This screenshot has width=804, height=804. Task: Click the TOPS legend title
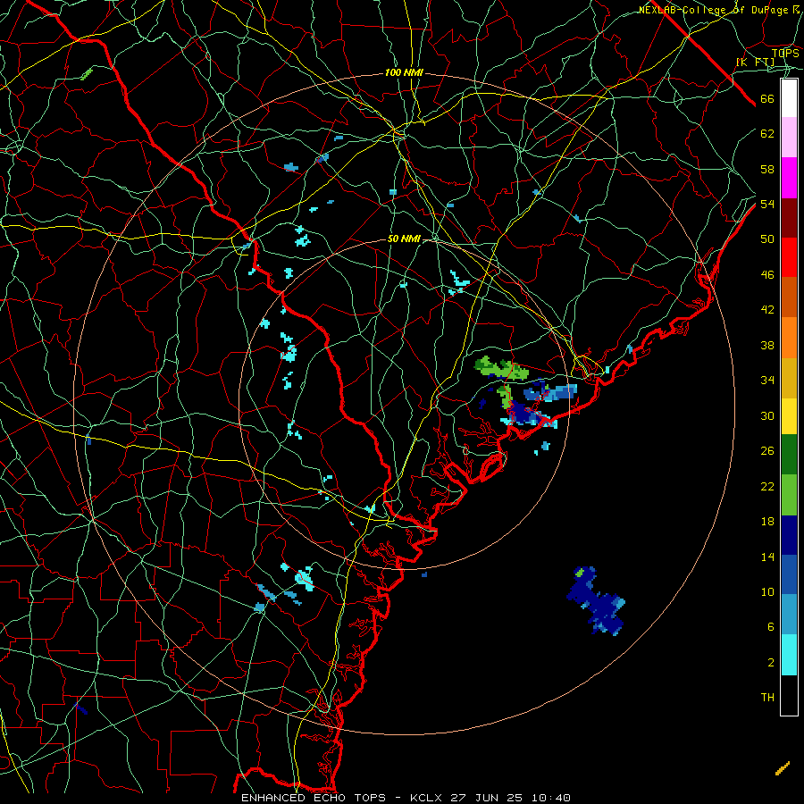click(785, 54)
